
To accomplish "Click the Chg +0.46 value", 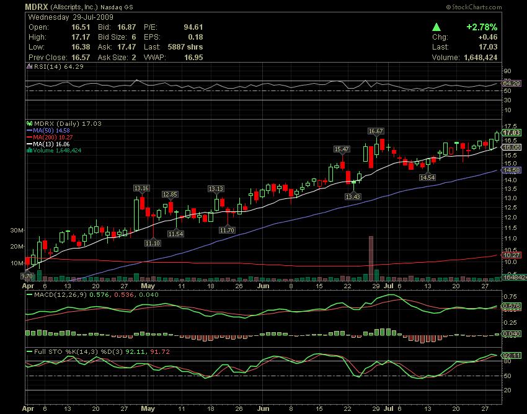I will point(488,37).
